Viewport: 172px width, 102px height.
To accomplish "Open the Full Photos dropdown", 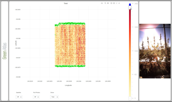I will [x=36, y=97].
